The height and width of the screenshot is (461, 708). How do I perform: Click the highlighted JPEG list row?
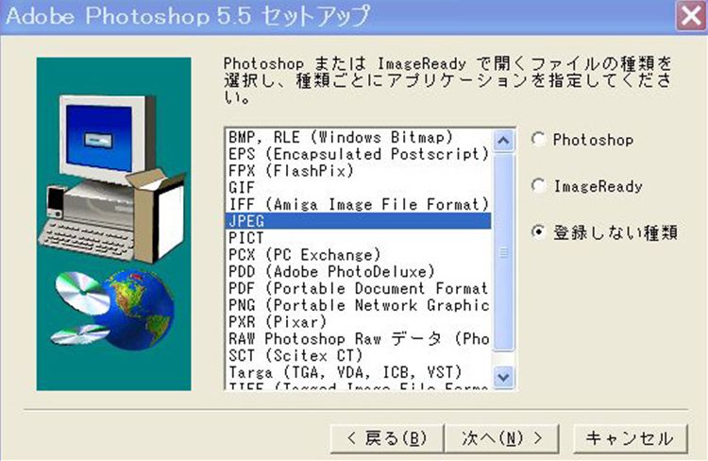coord(358,221)
